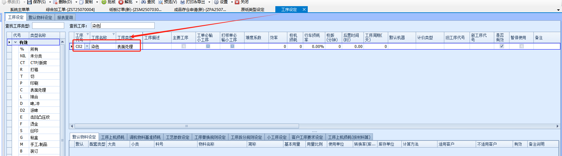Open dropdown arrow next to 保存(S)
This screenshot has height=156, width=562.
(x=50, y=2)
